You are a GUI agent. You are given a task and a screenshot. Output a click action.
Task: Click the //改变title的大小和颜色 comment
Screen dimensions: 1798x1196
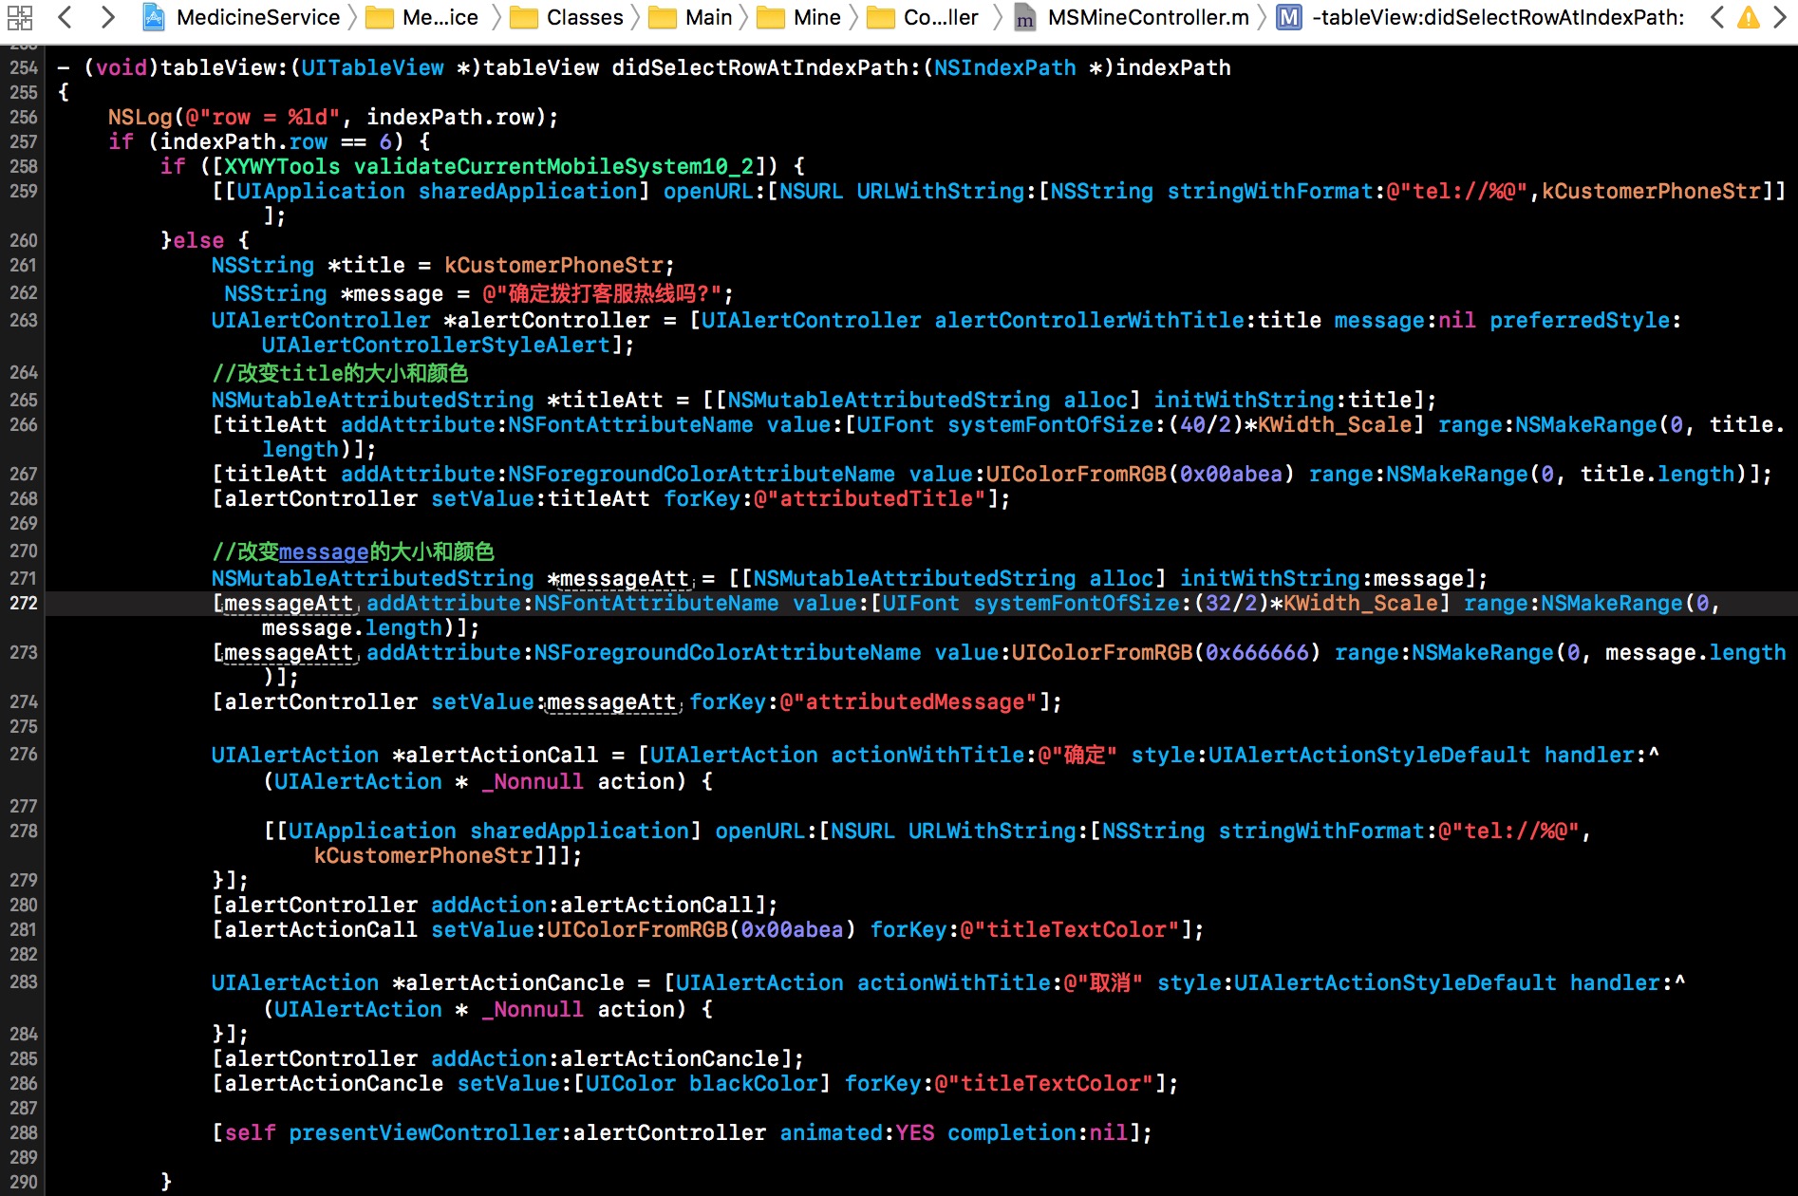click(340, 373)
